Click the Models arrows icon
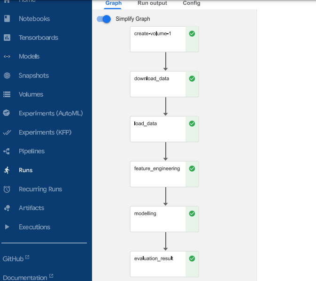 pos(7,57)
